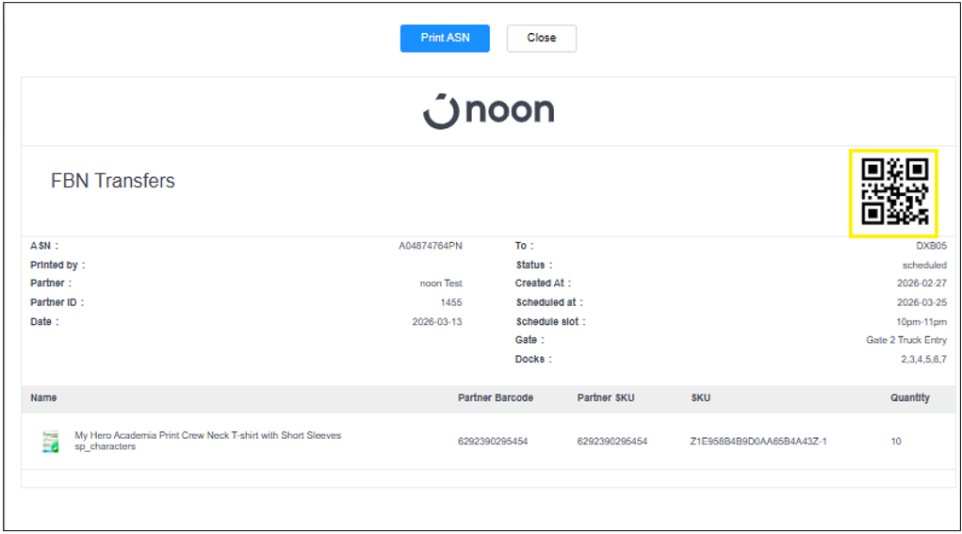Image resolution: width=962 pixels, height=534 pixels.
Task: Click the Quantity column header
Action: (909, 397)
